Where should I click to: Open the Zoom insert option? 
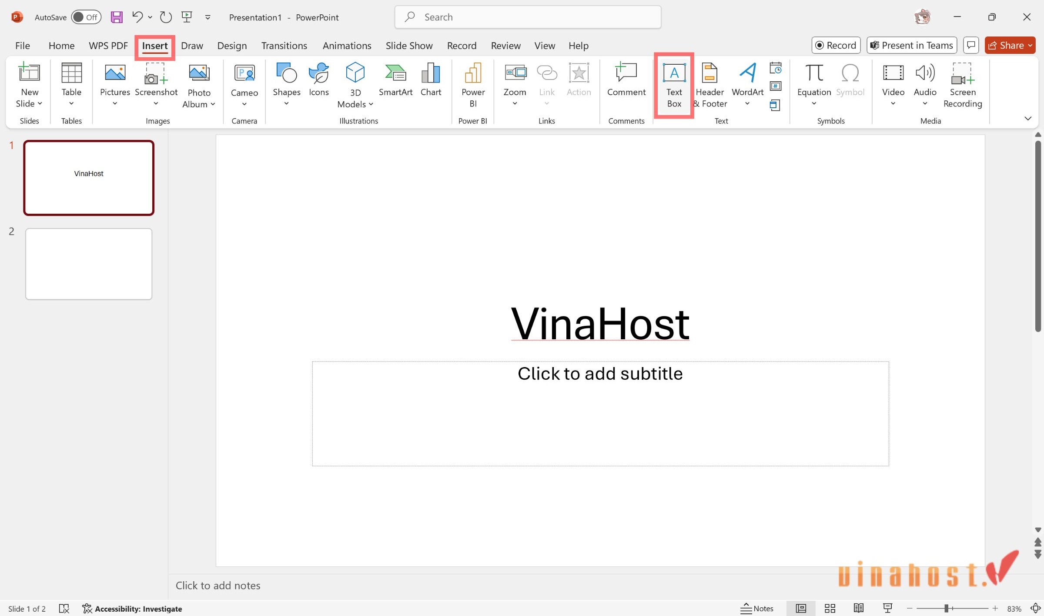(515, 85)
